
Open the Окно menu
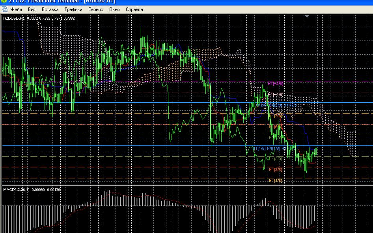point(114,9)
